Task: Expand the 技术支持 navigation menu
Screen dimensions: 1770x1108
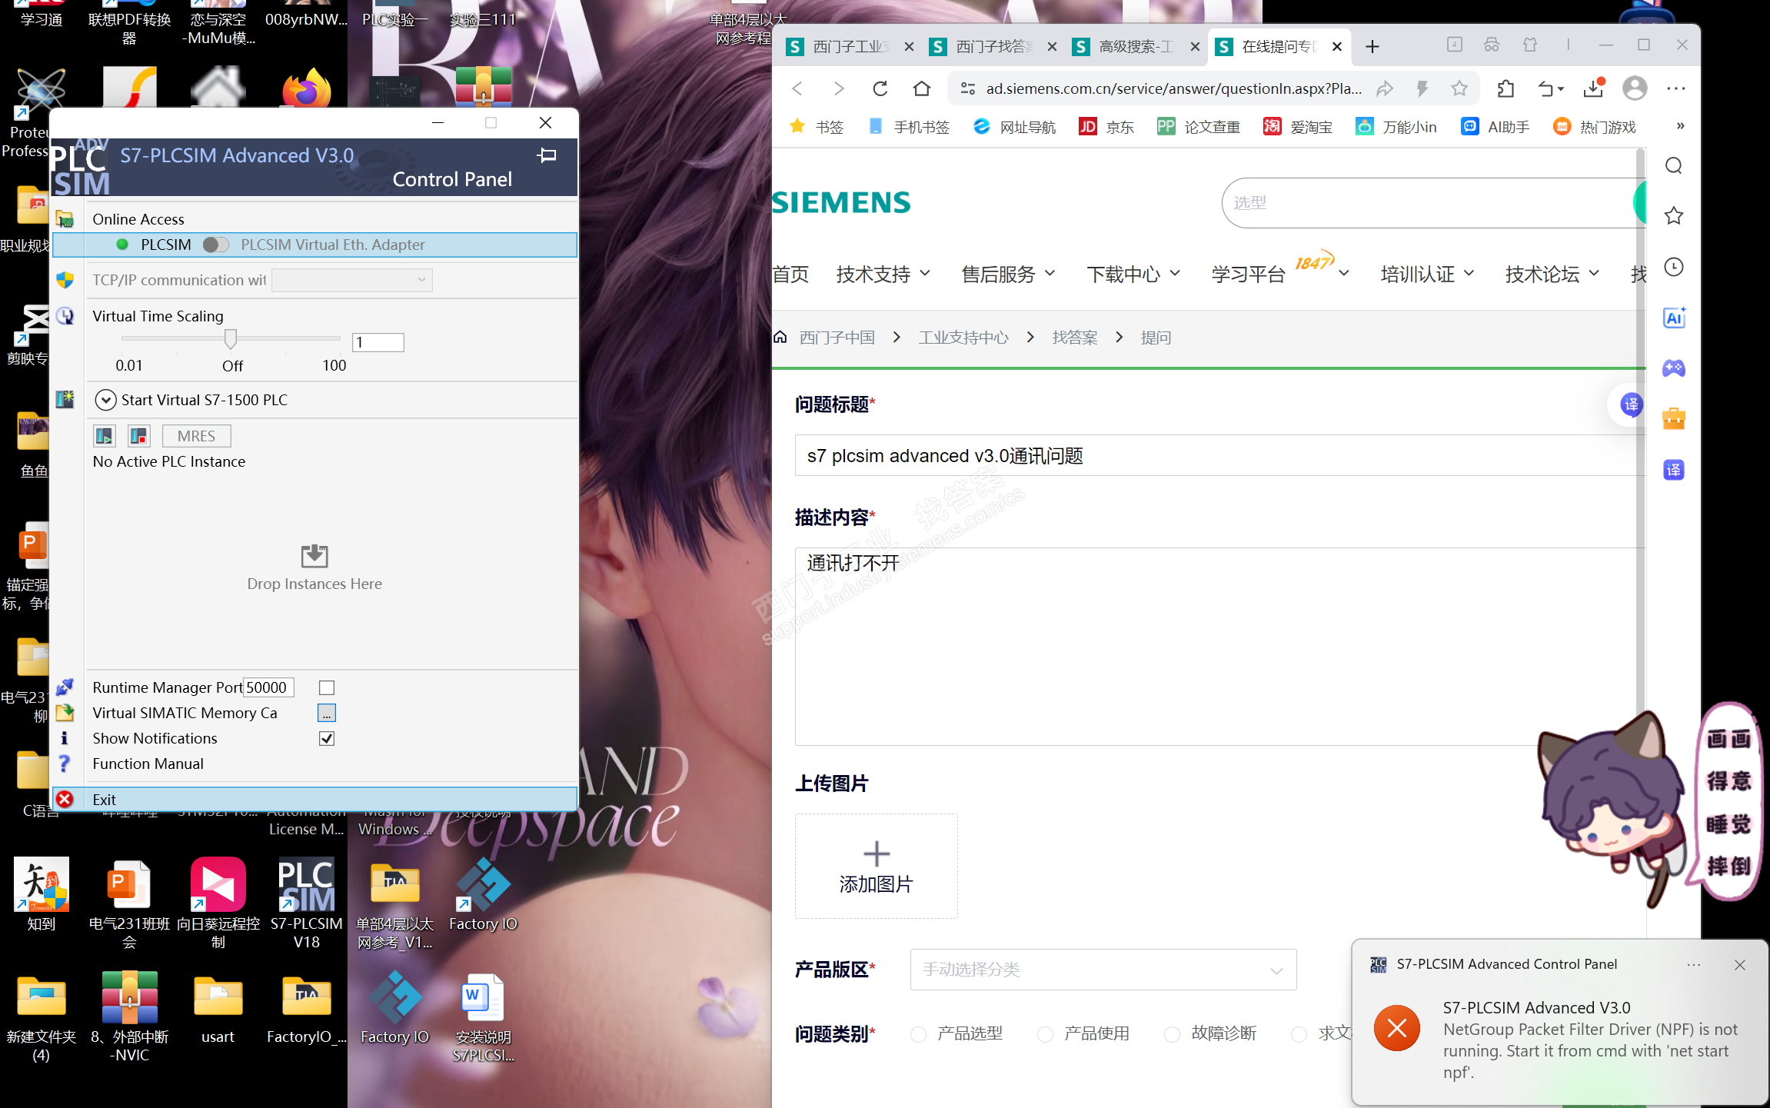Action: pos(883,275)
